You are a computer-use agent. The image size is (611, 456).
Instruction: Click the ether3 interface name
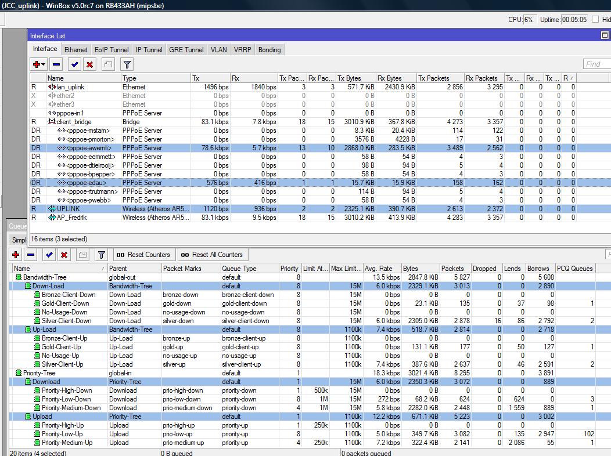coord(66,104)
